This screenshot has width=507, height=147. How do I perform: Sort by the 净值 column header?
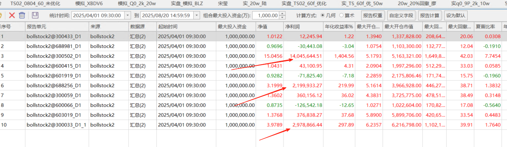(270, 27)
